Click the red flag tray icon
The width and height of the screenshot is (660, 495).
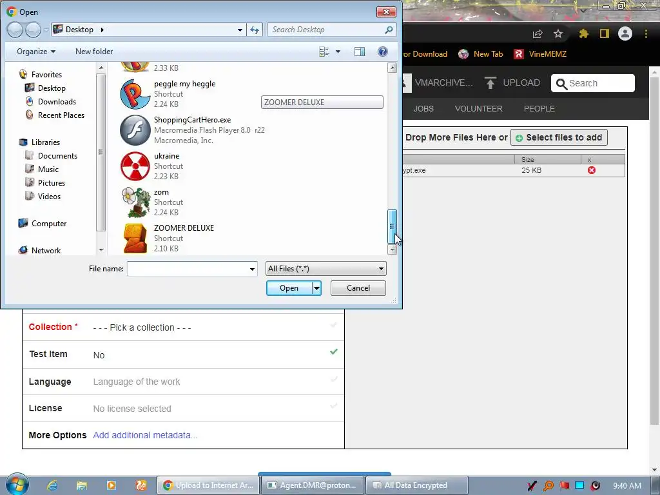tap(564, 486)
